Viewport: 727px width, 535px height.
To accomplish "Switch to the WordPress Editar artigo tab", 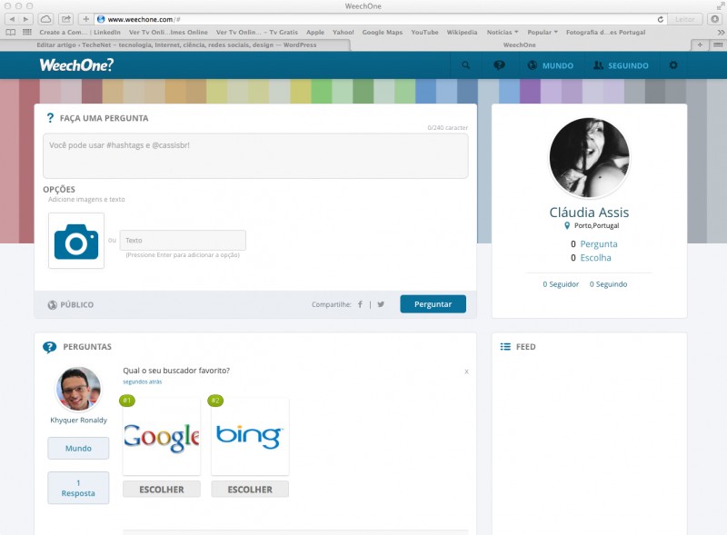I will point(173,44).
